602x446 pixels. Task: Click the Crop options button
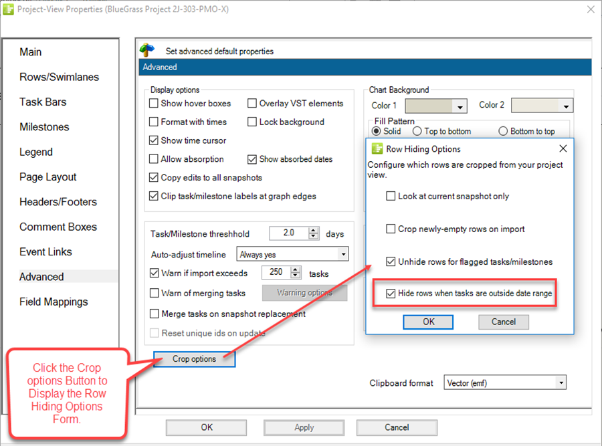click(x=193, y=359)
